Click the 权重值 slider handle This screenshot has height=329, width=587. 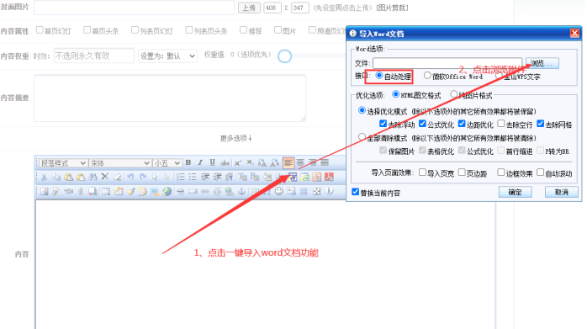point(284,56)
